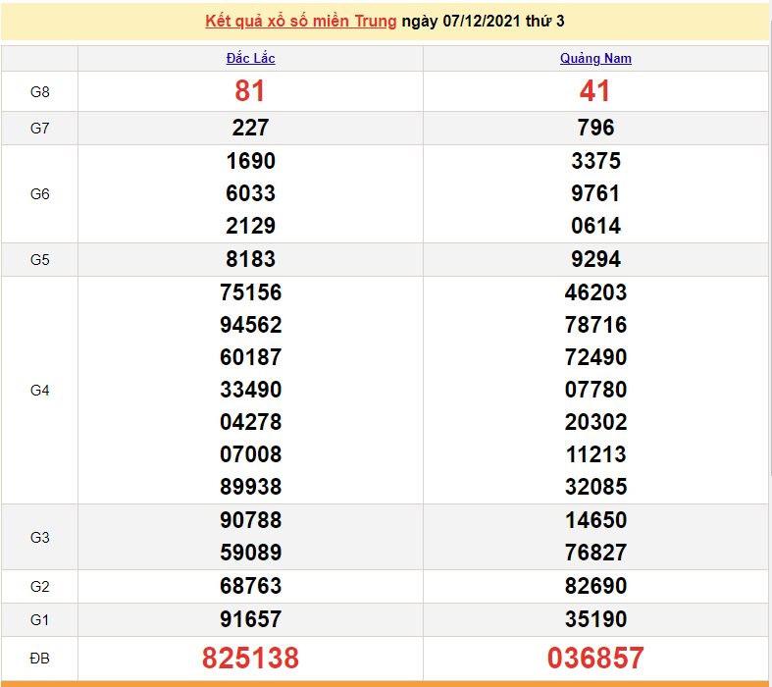The width and height of the screenshot is (772, 687).
Task: Select the G6 row label
Action: [x=39, y=193]
